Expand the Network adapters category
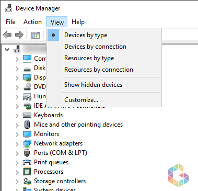198x191 pixels. coord(17,144)
